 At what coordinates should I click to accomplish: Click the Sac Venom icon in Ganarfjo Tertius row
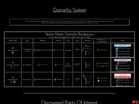click(98, 78)
